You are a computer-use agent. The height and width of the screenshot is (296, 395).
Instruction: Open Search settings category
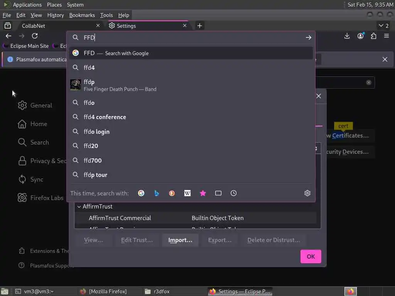click(33, 143)
